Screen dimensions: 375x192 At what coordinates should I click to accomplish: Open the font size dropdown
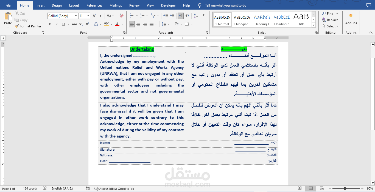point(88,16)
